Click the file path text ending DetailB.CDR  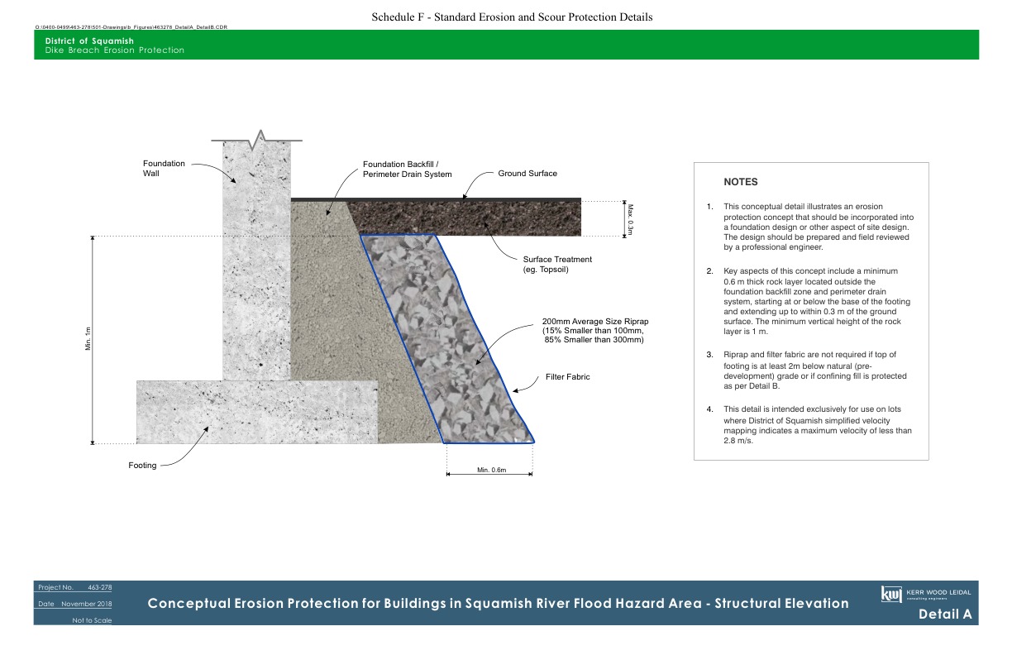(x=131, y=27)
